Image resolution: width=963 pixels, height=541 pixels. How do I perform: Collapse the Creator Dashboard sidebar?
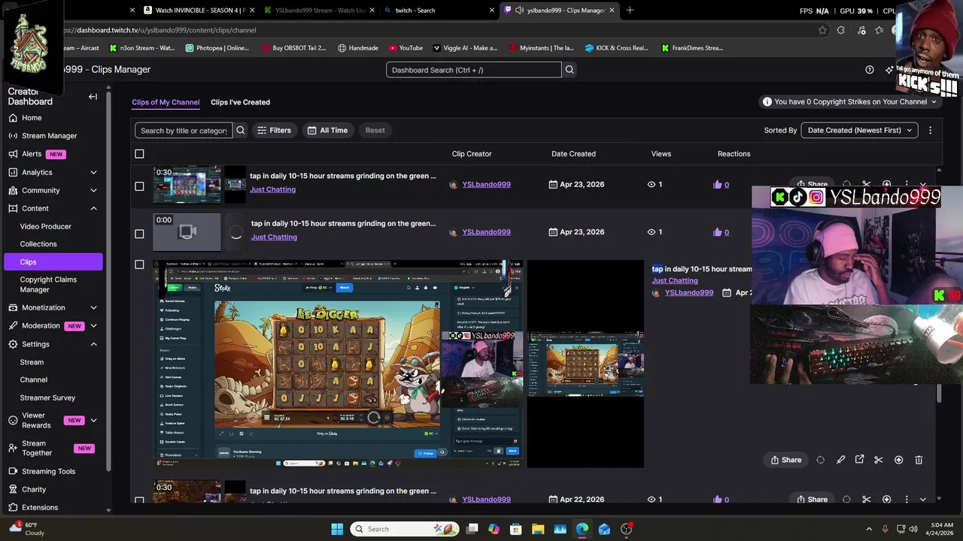(x=93, y=97)
